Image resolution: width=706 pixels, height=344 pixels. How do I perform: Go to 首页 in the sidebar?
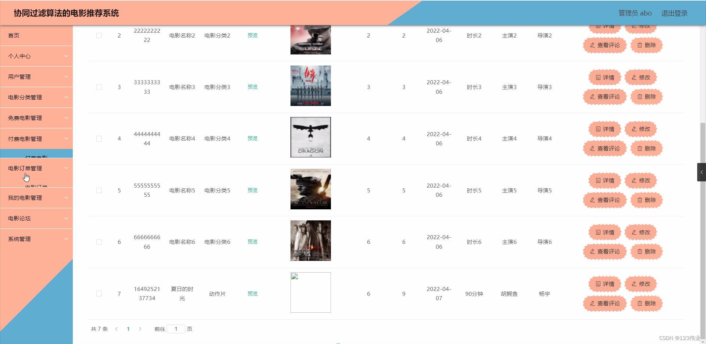[x=36, y=35]
